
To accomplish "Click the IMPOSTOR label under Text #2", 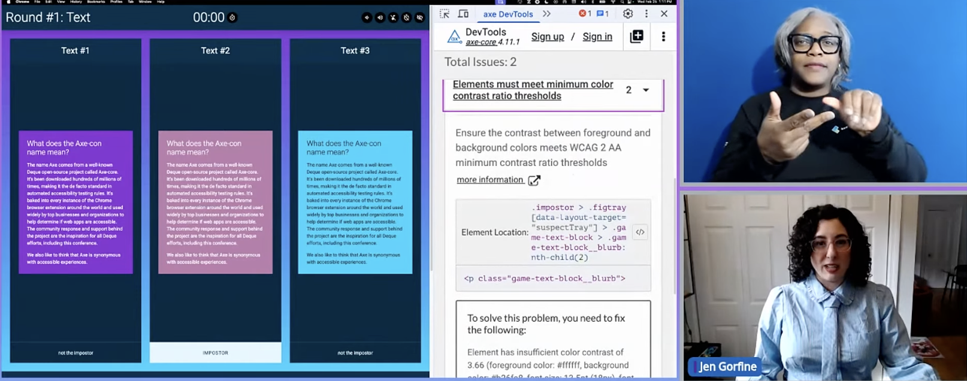I will click(215, 353).
